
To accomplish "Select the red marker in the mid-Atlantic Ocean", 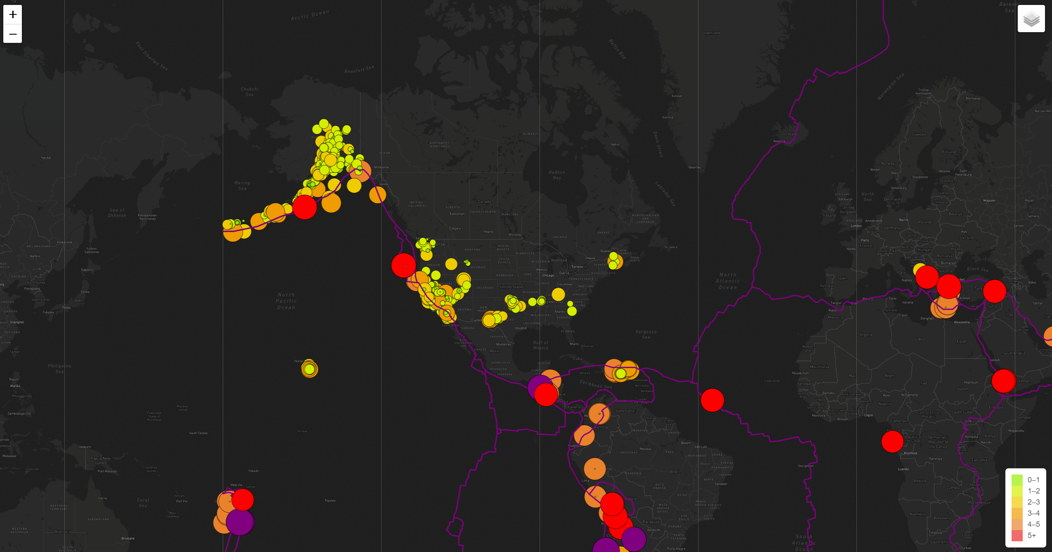I will pyautogui.click(x=712, y=401).
